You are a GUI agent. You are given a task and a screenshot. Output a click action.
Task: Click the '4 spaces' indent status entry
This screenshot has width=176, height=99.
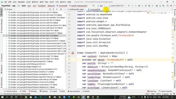click(x=165, y=94)
